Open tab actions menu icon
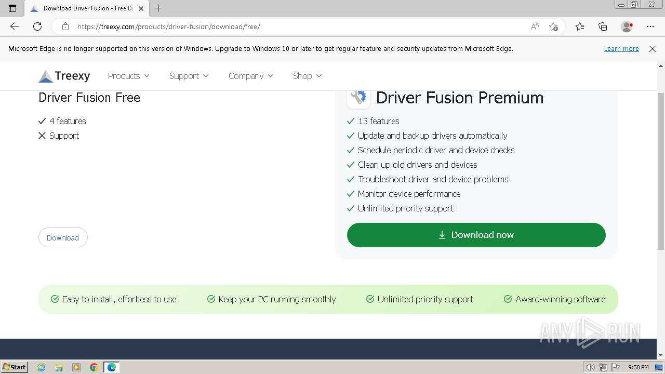 (12, 8)
